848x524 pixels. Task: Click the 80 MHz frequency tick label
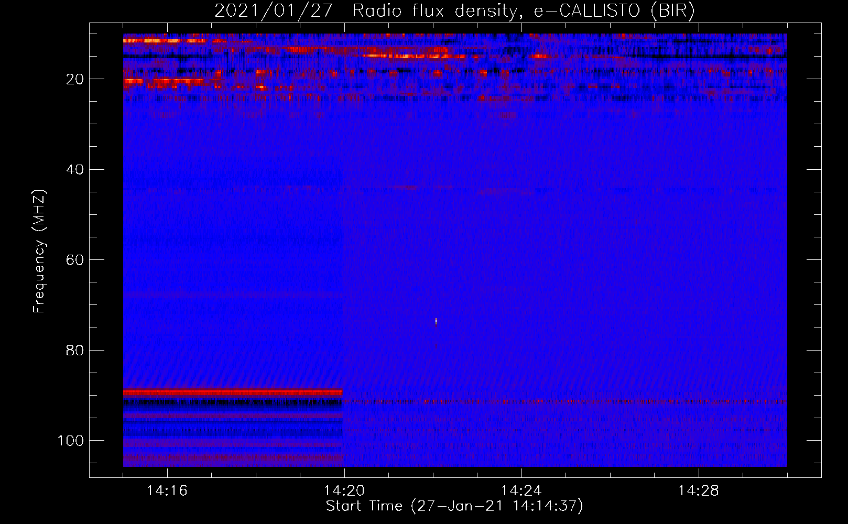tap(75, 350)
